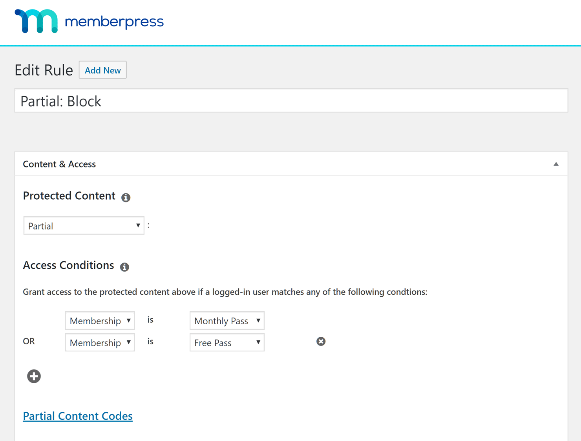Open the Protected Content info tooltip icon

coord(126,197)
